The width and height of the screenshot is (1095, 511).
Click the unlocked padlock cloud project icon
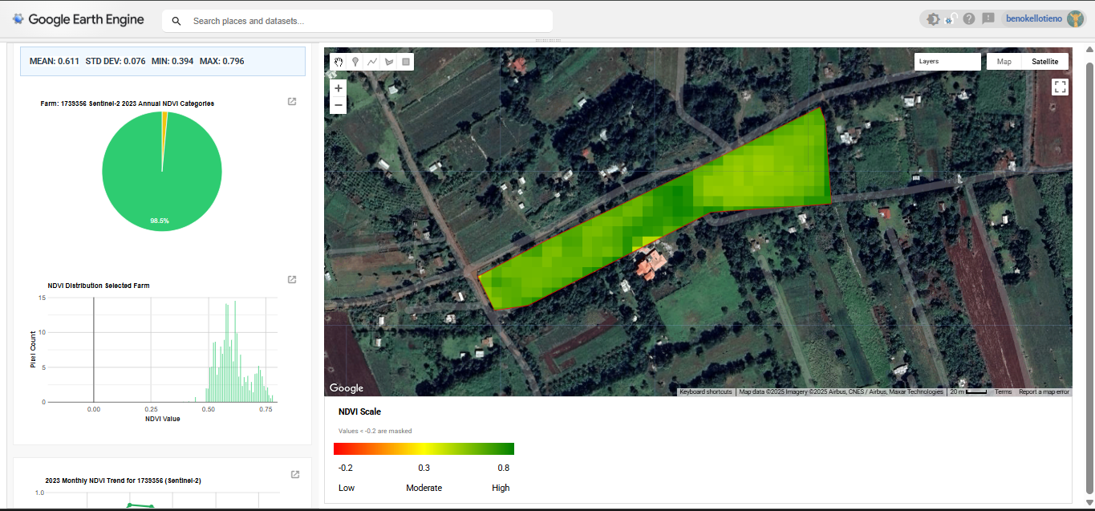point(951,19)
